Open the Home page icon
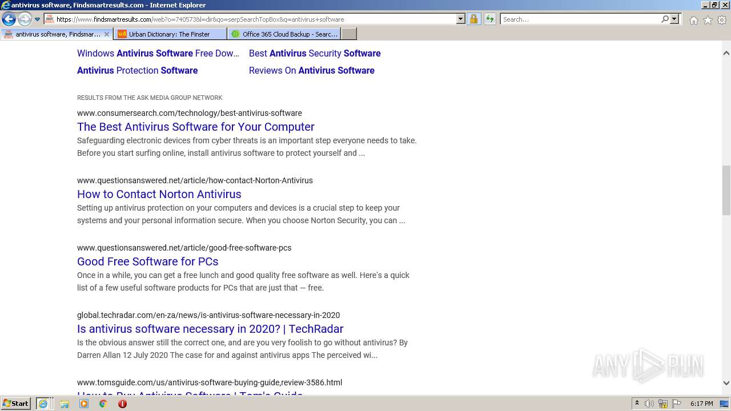Screen dimensions: 731x411 click(x=693, y=20)
